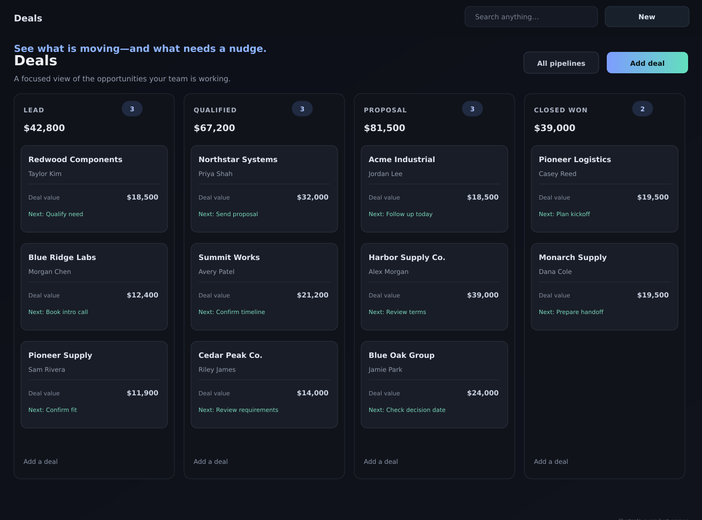
Task: Open the Redwood Components deal card title
Action: (75, 159)
